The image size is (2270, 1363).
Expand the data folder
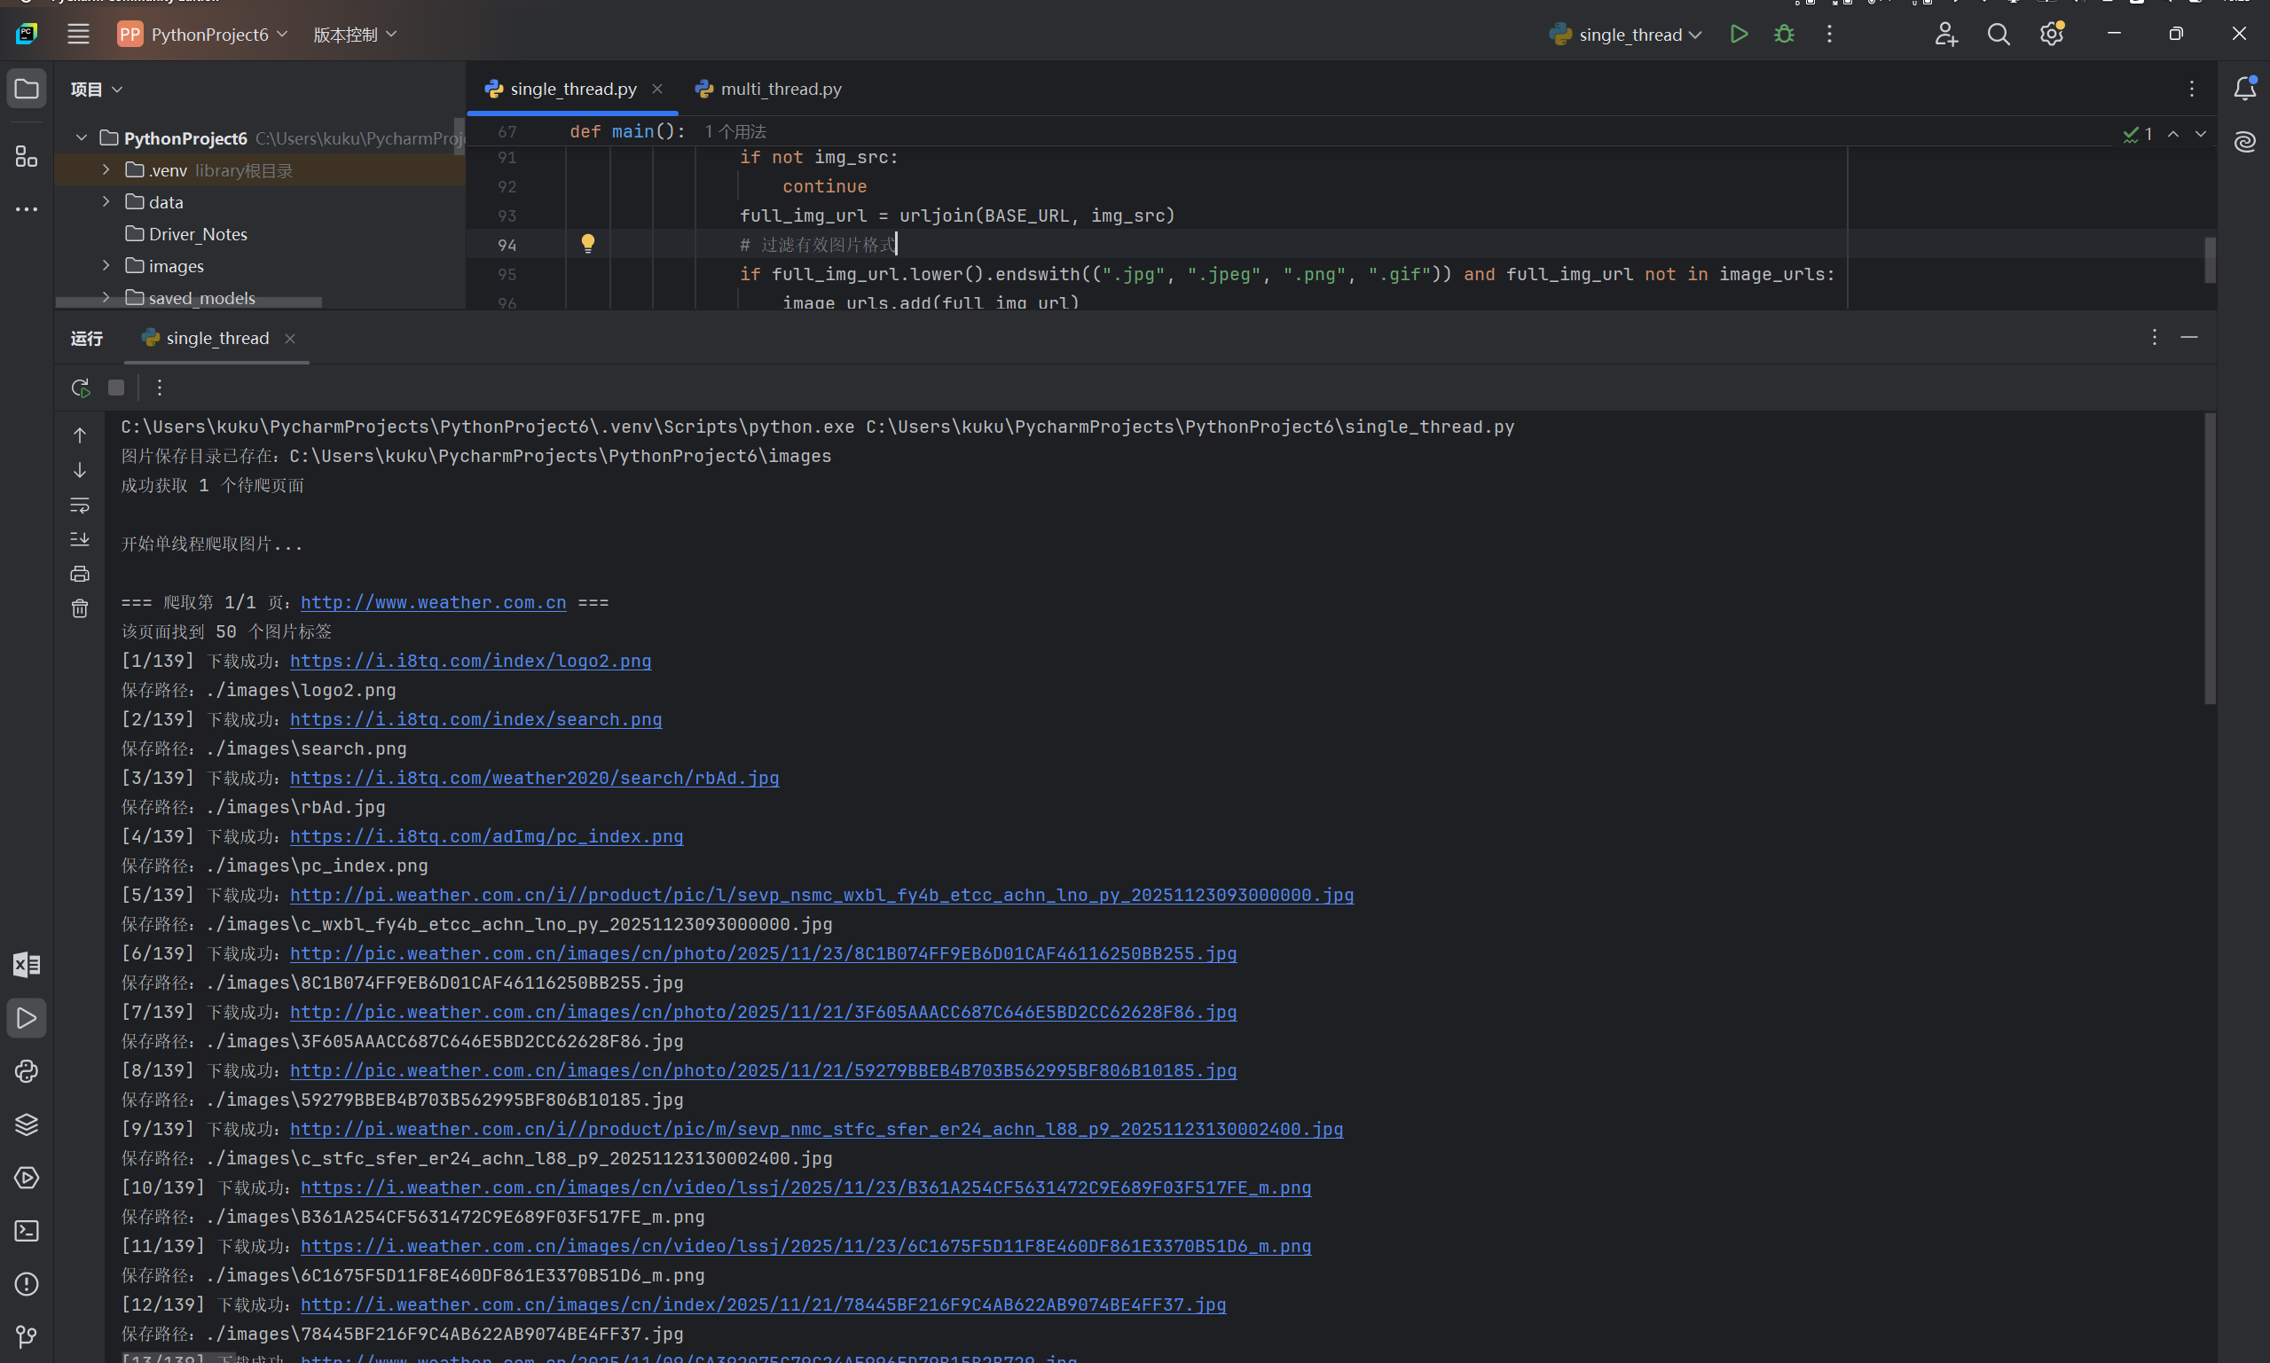(x=106, y=201)
